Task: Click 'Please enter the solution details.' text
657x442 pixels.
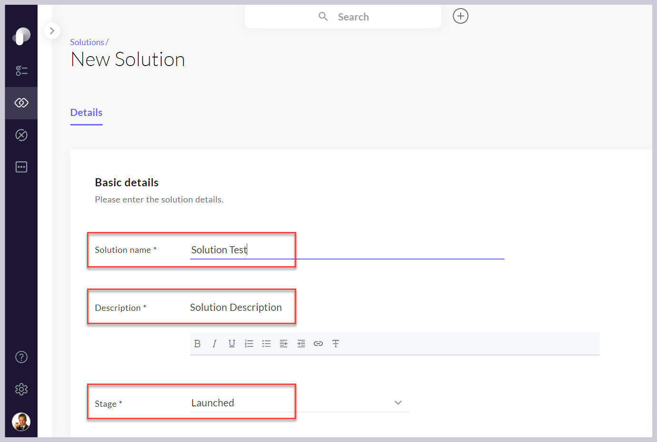Action: 159,200
